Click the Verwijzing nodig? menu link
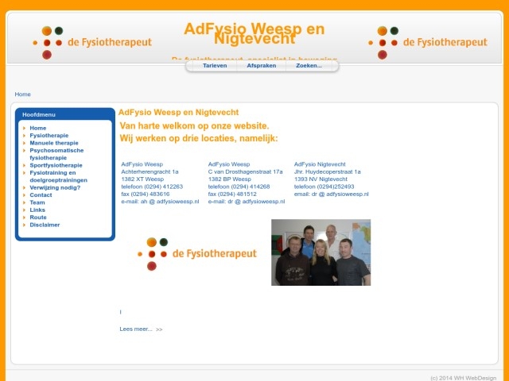Image resolution: width=509 pixels, height=381 pixels. [x=56, y=187]
